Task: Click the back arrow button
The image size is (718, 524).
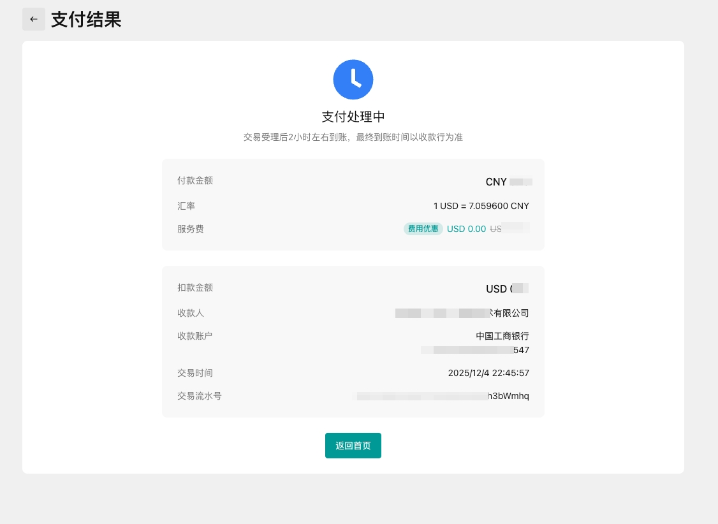Action: coord(34,19)
